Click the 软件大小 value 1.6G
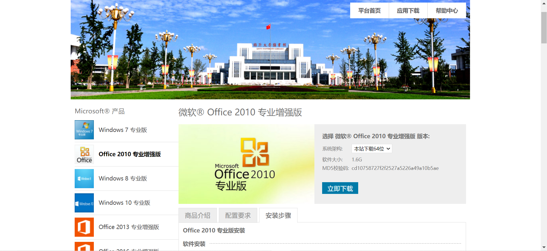Image resolution: width=547 pixels, height=251 pixels. [357, 160]
